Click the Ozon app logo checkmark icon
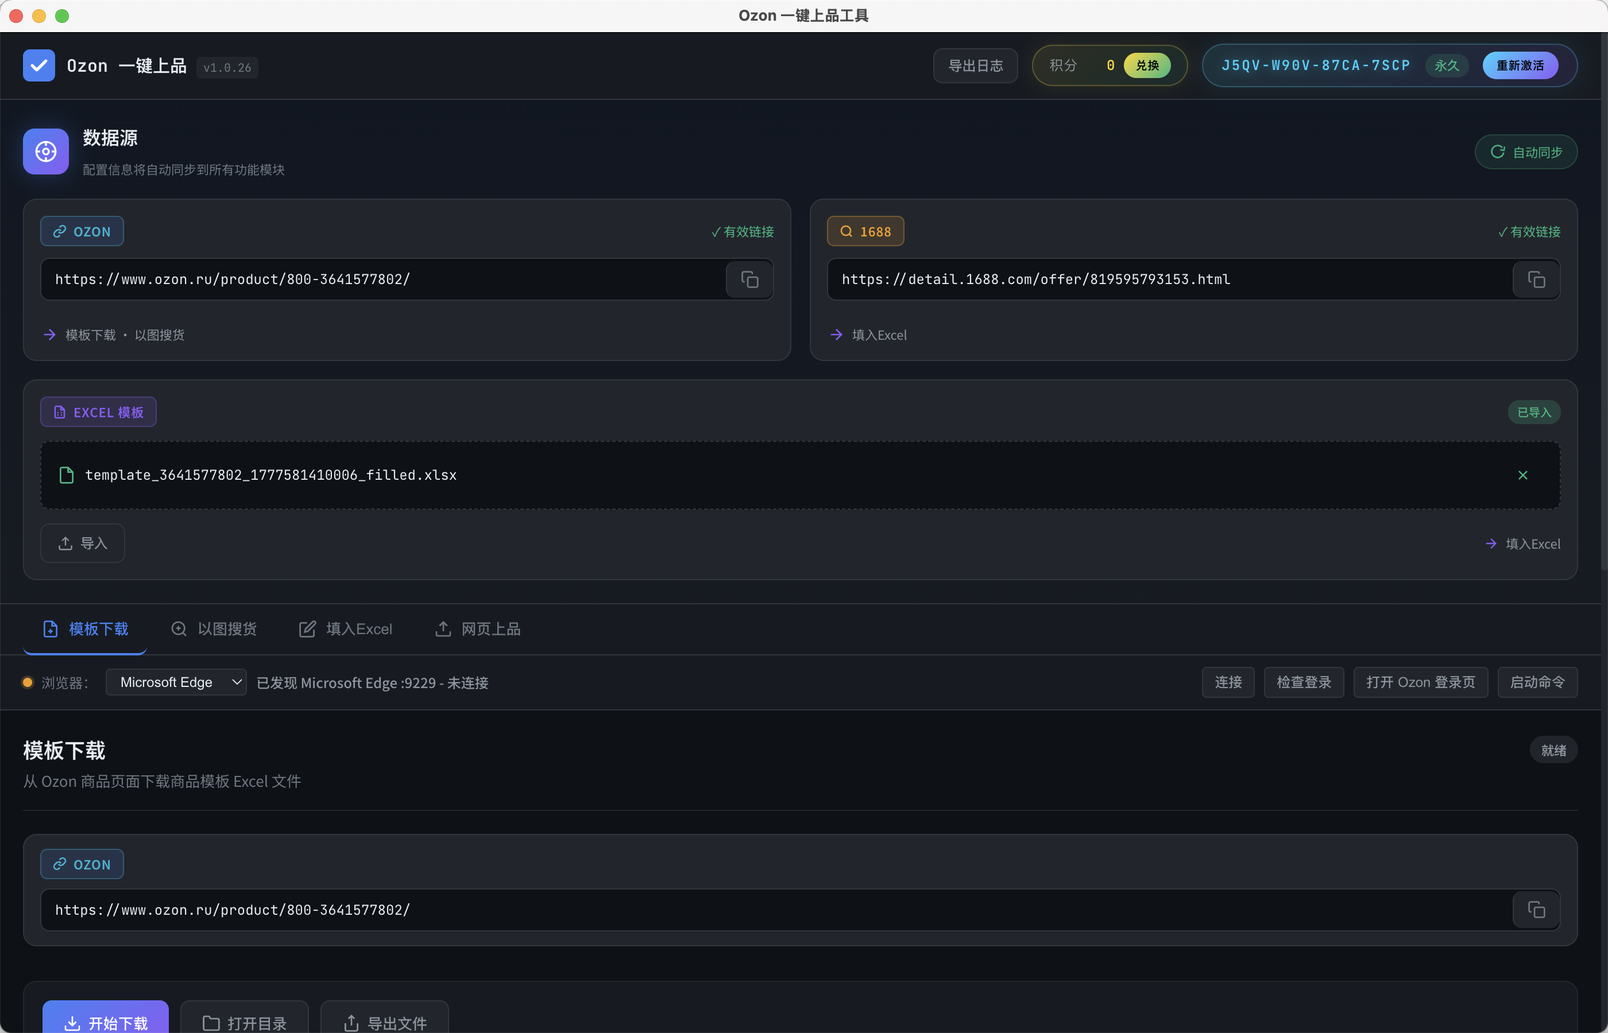This screenshot has height=1033, width=1608. [39, 65]
